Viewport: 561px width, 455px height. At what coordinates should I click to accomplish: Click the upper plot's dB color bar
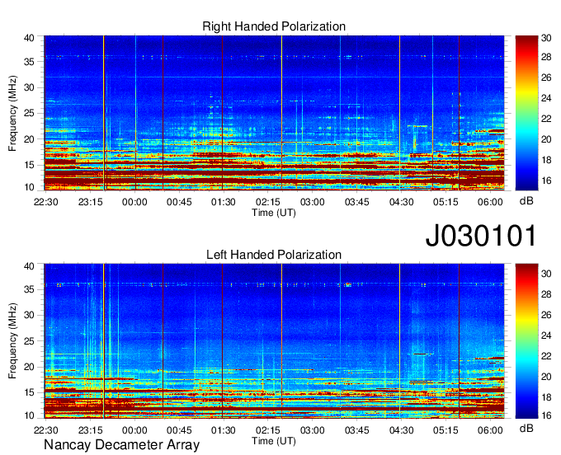click(x=526, y=113)
